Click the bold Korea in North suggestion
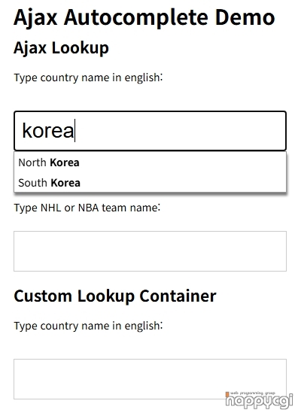 click(x=65, y=162)
